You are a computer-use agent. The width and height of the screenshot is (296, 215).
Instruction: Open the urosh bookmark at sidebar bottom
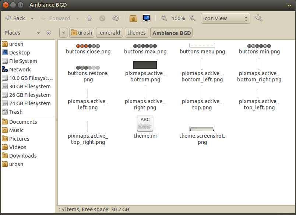pos(28,164)
